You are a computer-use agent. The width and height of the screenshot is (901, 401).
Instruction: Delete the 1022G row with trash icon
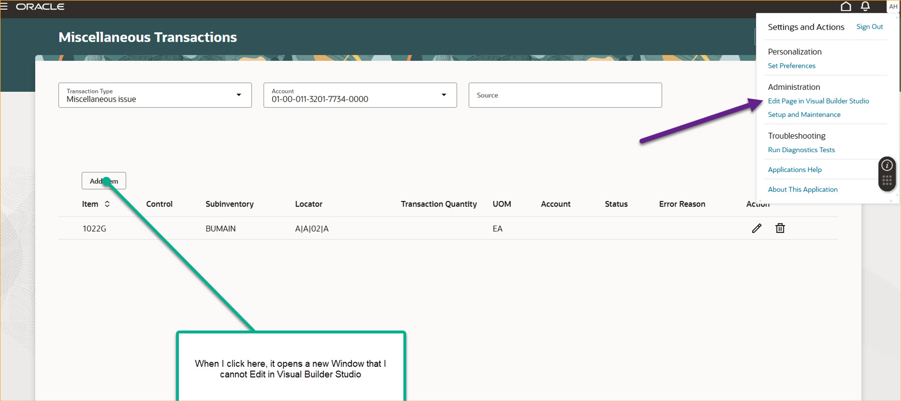[780, 228]
